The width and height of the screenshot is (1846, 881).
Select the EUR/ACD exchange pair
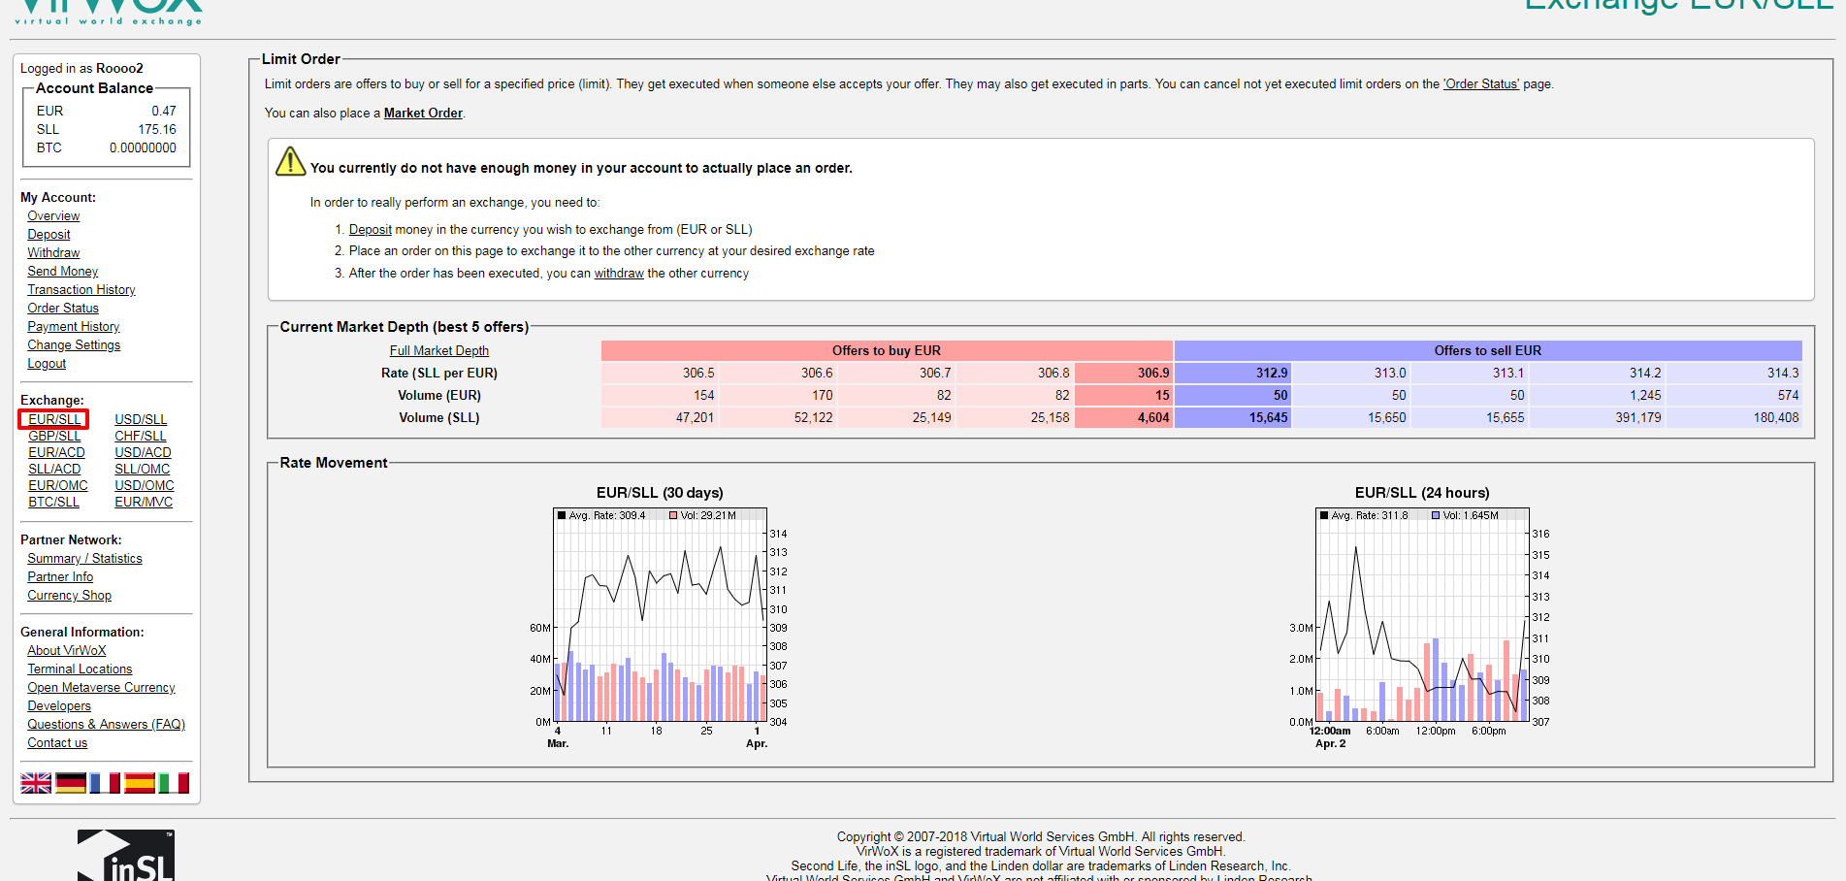[x=56, y=452]
